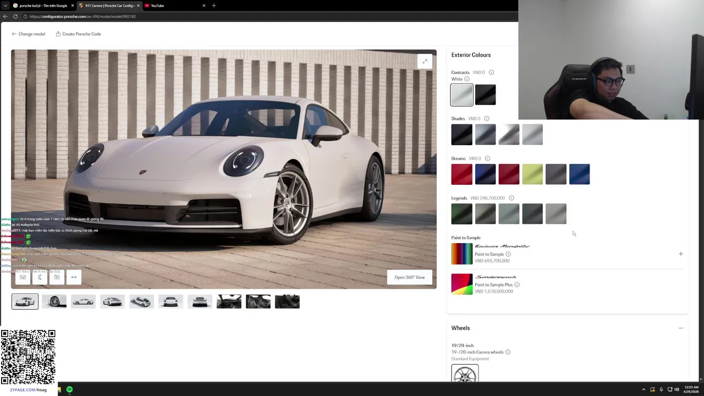
Task: Click the VND 693,700,000 price text
Action: tap(492, 261)
